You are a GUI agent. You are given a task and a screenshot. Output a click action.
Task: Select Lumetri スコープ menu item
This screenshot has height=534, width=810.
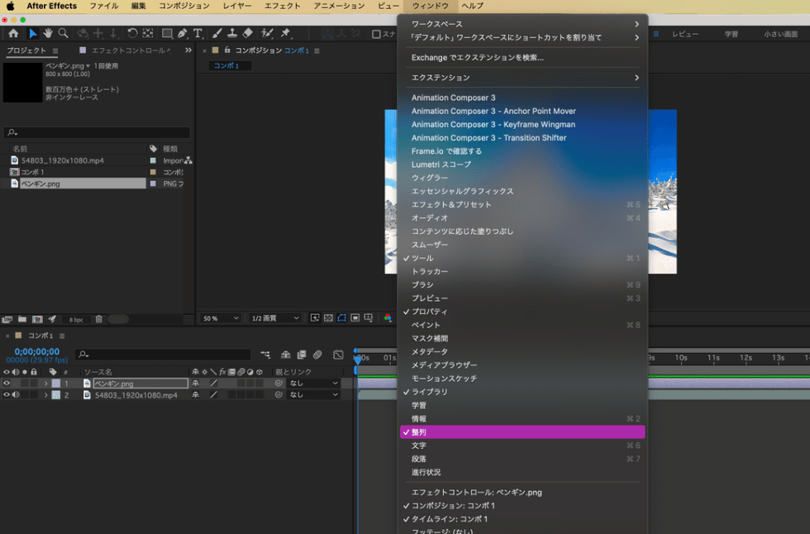click(x=522, y=164)
